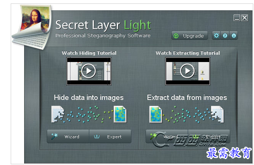Click the pixelated document icon under Hide data
The height and width of the screenshot is (165, 254).
click(x=58, y=114)
